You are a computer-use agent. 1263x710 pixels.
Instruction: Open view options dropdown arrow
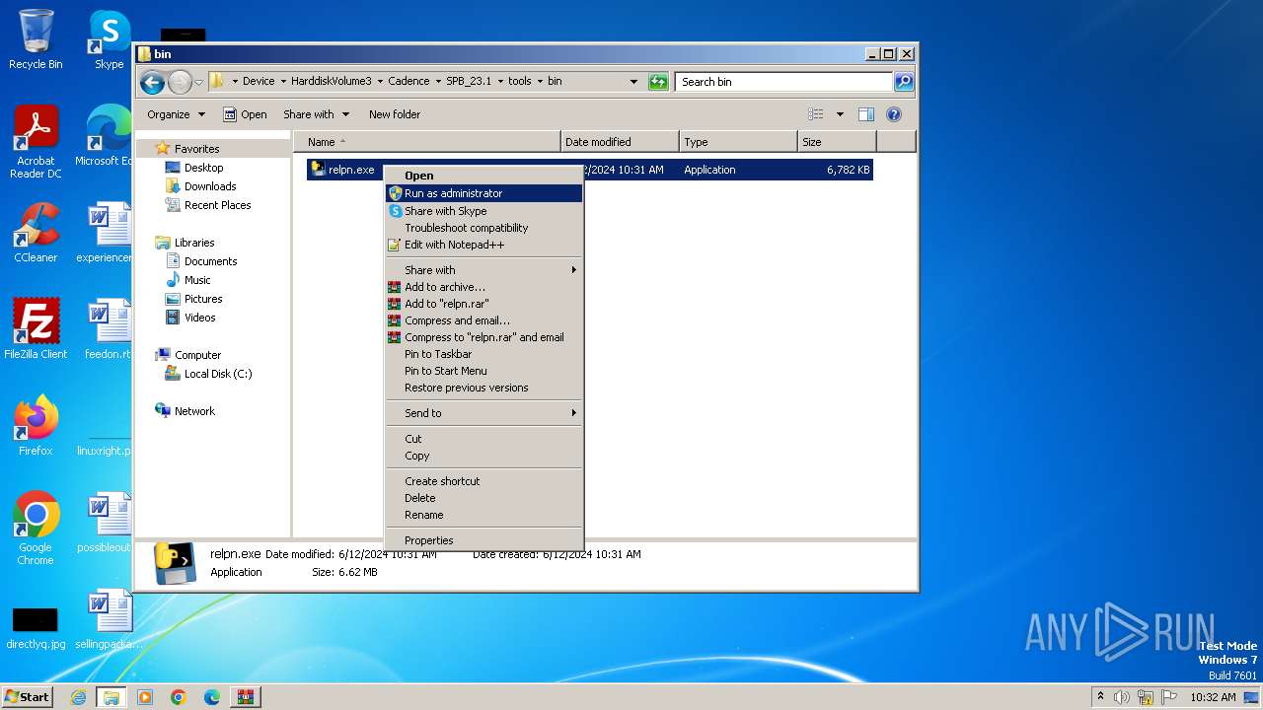pyautogui.click(x=840, y=114)
